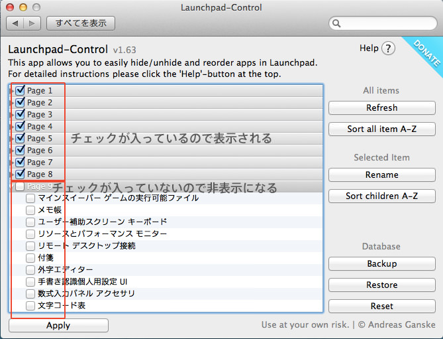This screenshot has width=443, height=339.
Task: Click the search magnifier icon
Action: click(336, 23)
